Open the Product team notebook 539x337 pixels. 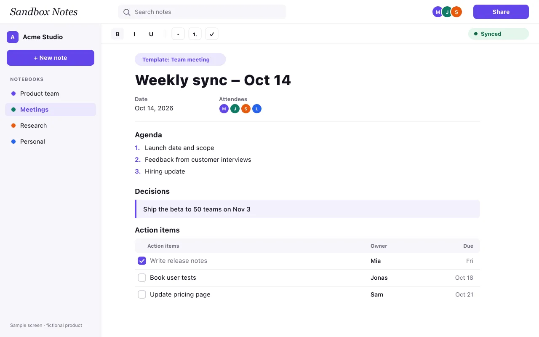point(51,94)
